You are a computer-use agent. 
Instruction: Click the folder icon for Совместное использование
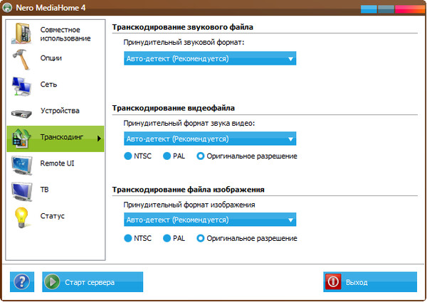point(21,34)
